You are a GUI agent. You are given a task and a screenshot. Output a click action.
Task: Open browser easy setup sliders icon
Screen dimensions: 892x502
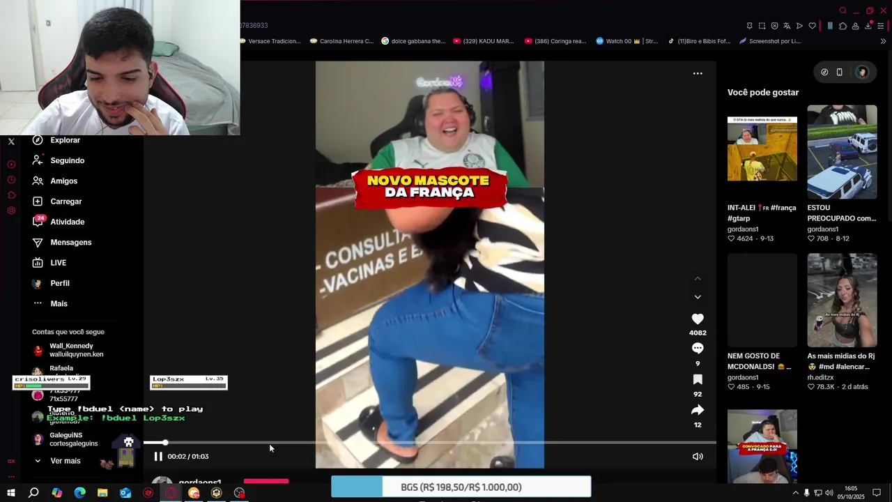[x=881, y=26]
